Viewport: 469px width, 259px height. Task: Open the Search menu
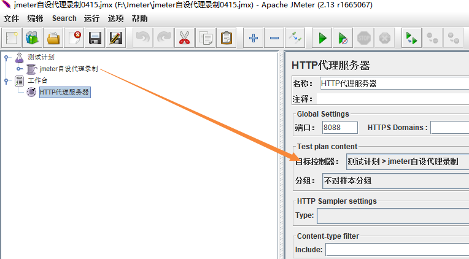point(64,18)
